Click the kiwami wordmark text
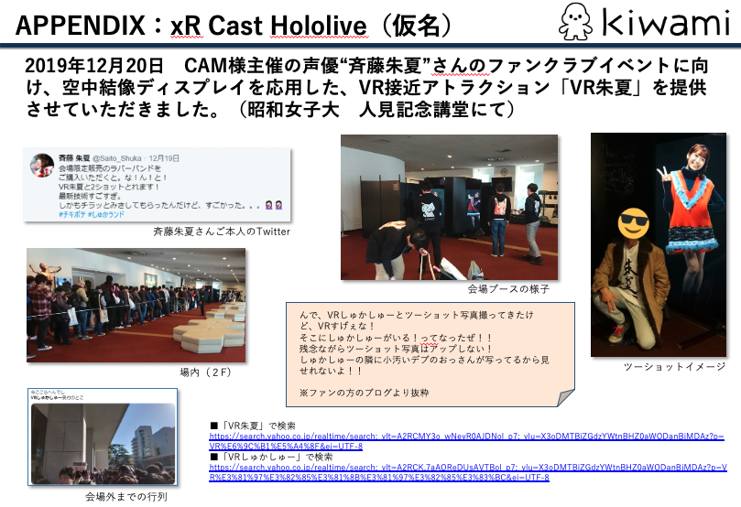 (663, 24)
